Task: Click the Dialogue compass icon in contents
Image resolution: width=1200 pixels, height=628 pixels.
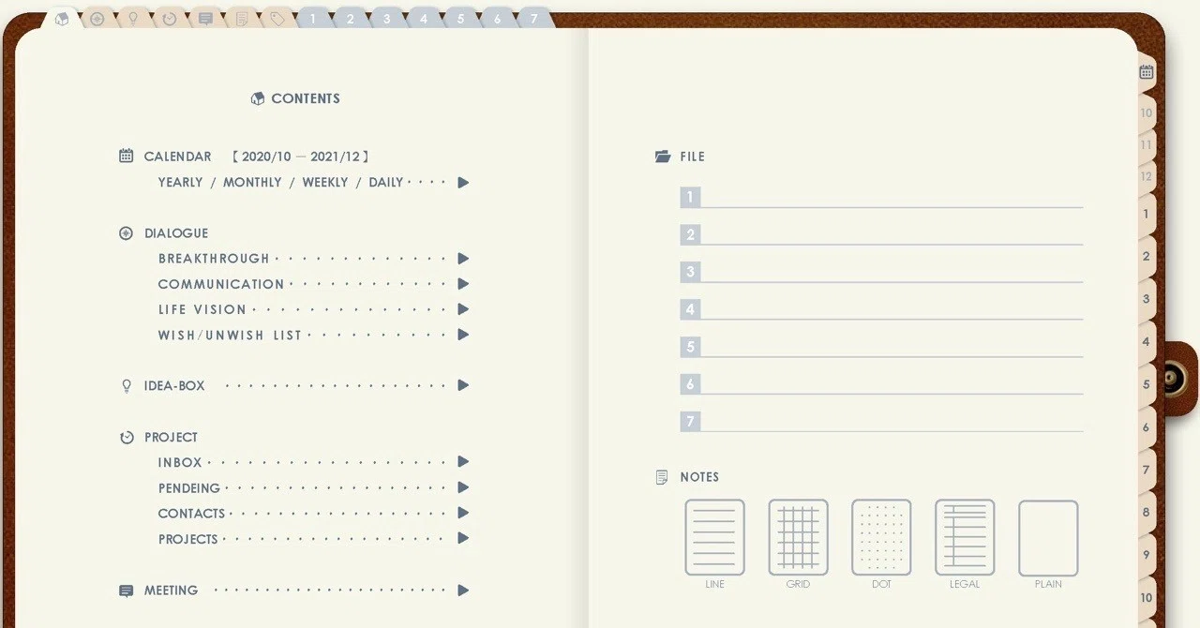Action: pos(127,233)
